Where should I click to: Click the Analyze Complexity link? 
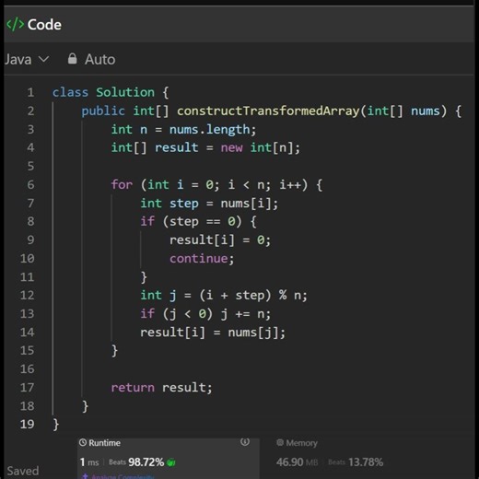[119, 476]
